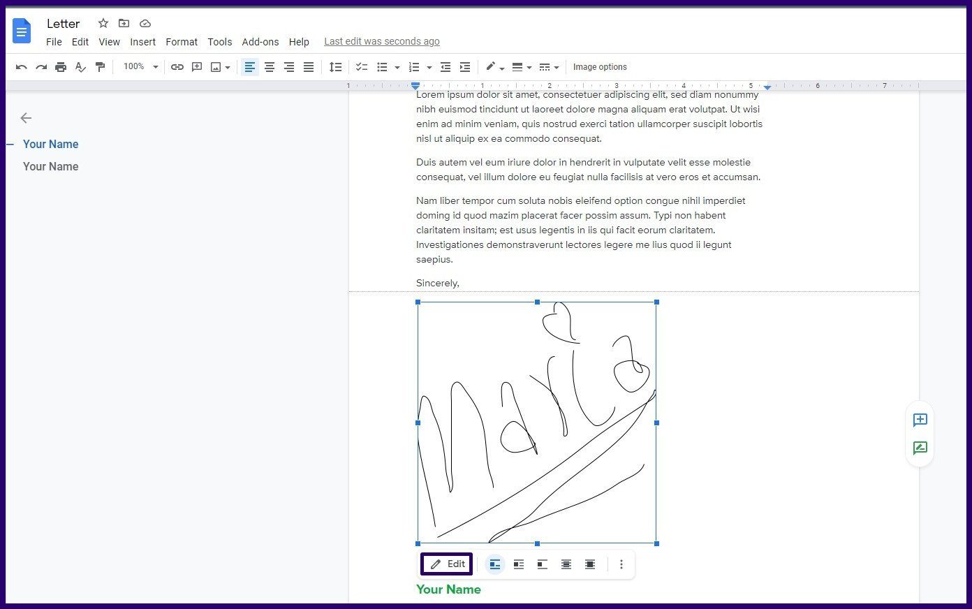Increase indent of the paragraph
The width and height of the screenshot is (972, 609).
tap(465, 67)
